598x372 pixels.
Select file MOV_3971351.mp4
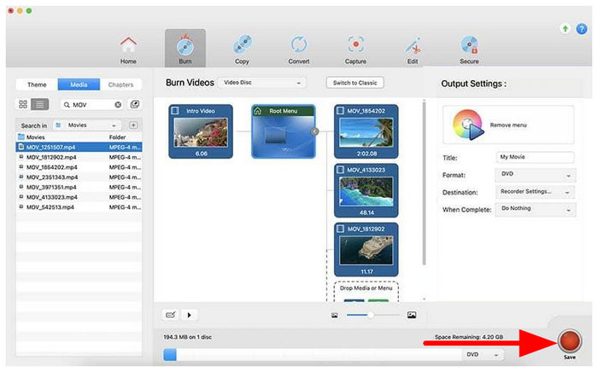click(x=79, y=187)
